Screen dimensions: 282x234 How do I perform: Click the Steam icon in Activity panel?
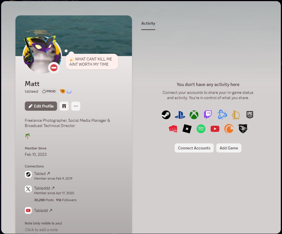[x=166, y=115]
